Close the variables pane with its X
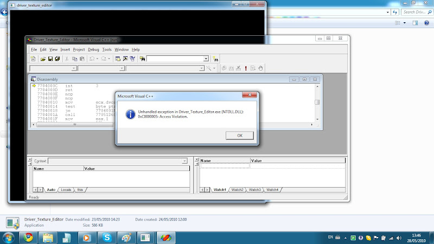 30,159
